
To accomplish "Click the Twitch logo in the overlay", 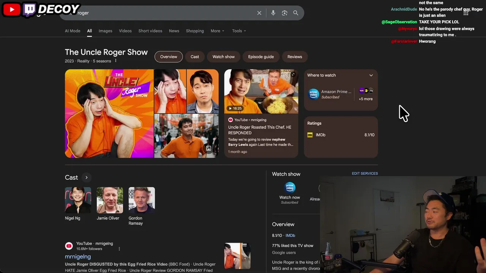I will pyautogui.click(x=29, y=9).
